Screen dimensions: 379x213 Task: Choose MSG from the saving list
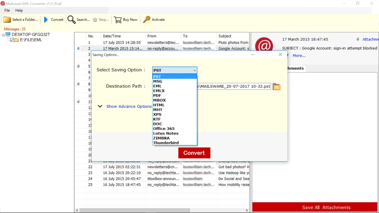[175, 81]
